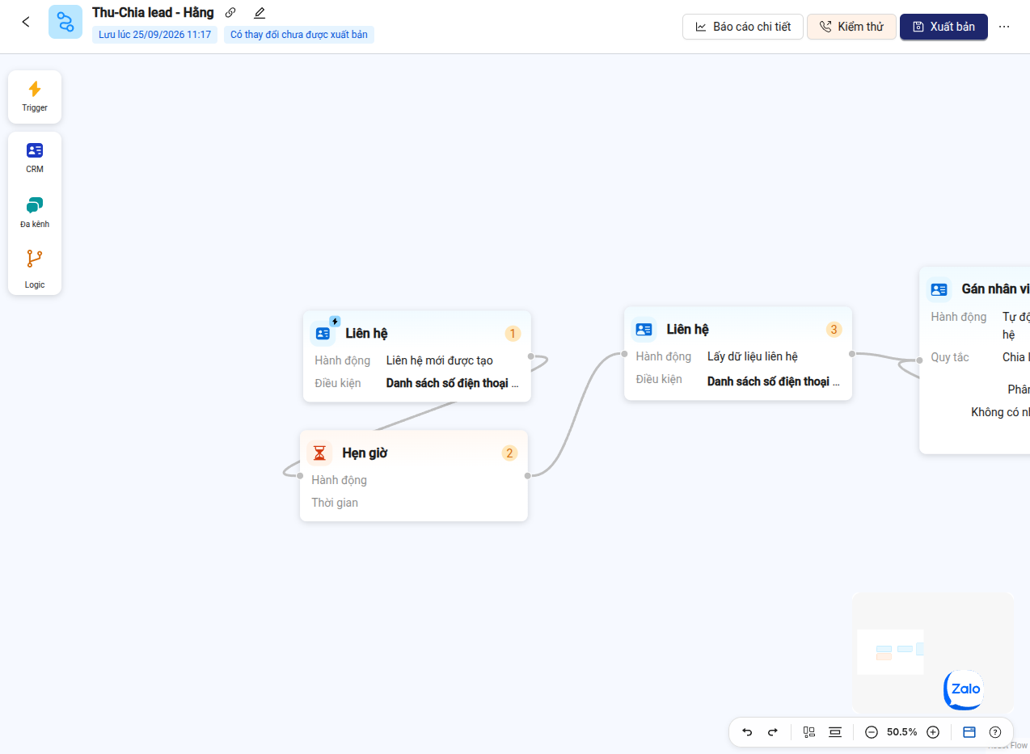This screenshot has height=754, width=1030.
Task: Click the number 2 badge on Hẹn giờ
Action: pos(509,453)
